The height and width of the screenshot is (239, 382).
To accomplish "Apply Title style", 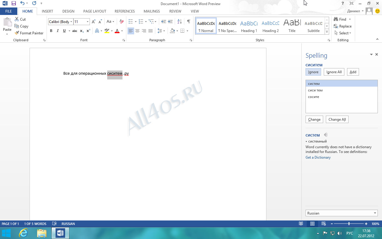I will (292, 26).
